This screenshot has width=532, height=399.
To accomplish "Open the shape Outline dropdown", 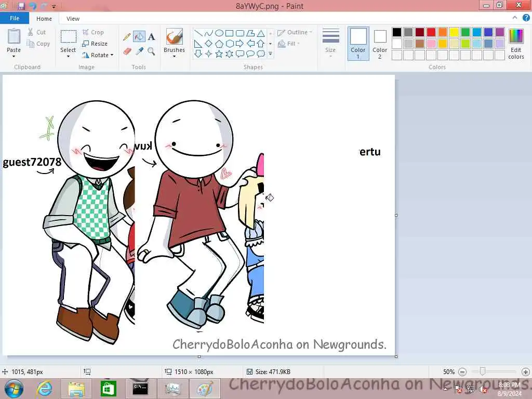I will [295, 32].
